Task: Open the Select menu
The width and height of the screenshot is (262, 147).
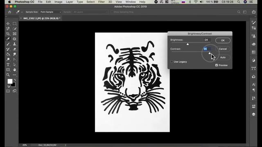Action: 90,2
